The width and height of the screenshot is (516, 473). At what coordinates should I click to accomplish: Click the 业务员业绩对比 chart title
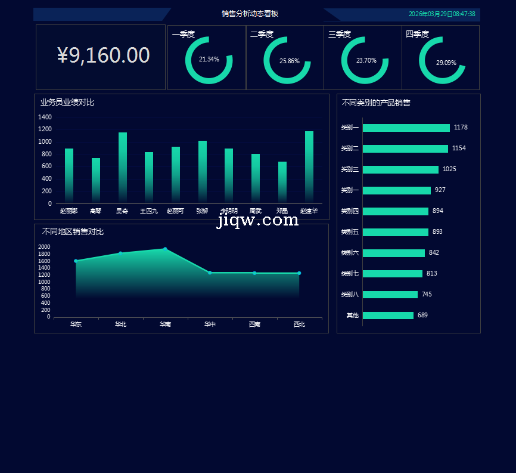click(67, 103)
